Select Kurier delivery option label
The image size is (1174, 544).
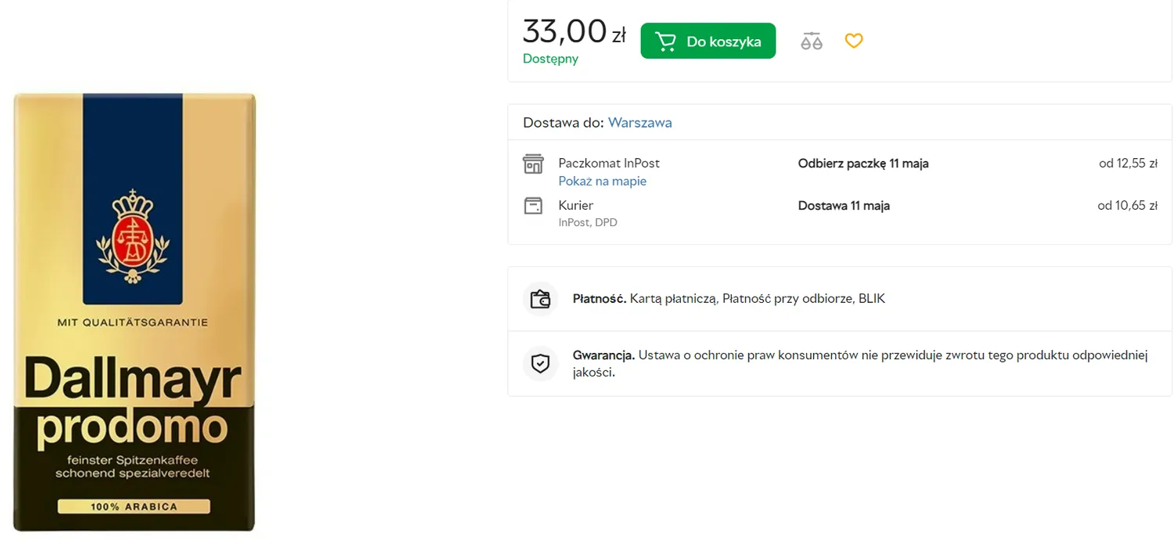pos(576,205)
